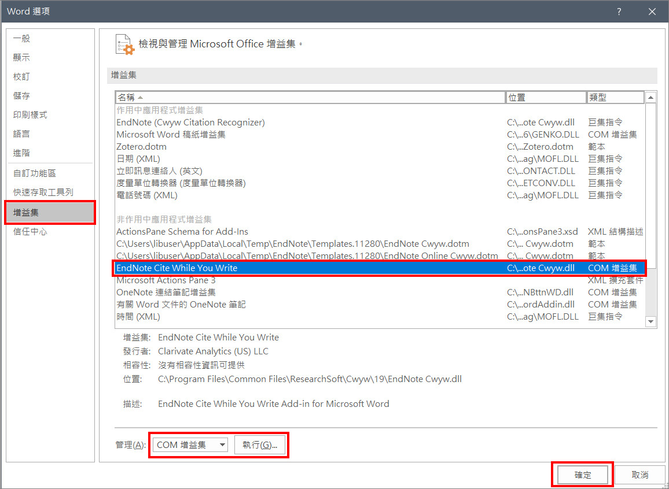Sort add-ins by 類型 column header
This screenshot has height=489, width=669.
click(x=615, y=98)
